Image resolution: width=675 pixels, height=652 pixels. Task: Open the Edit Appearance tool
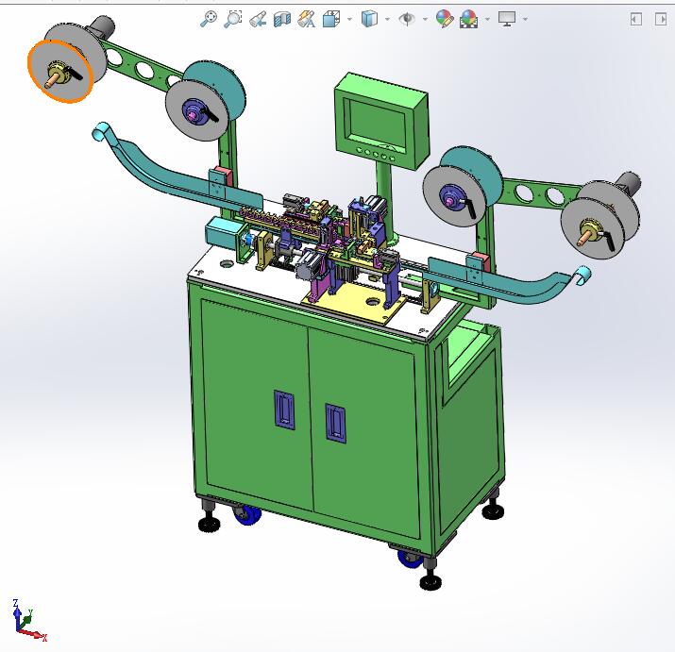pos(445,19)
